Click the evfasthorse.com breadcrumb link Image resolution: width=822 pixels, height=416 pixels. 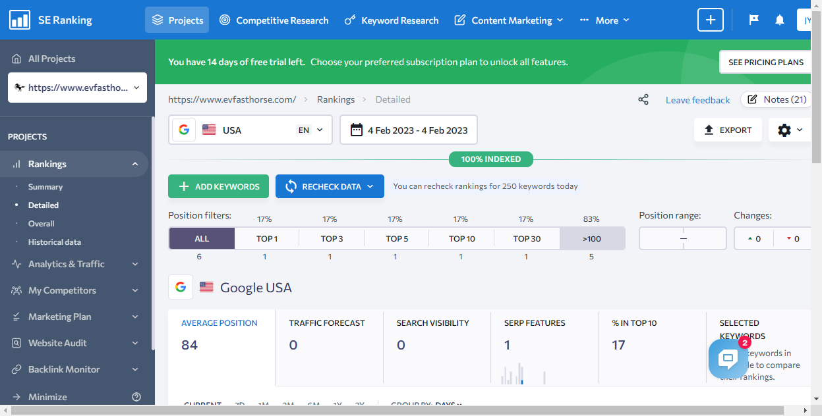click(x=232, y=99)
